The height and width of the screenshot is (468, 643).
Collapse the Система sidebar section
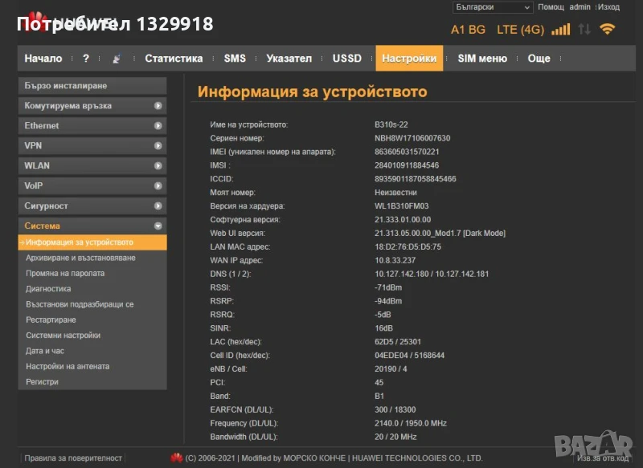92,226
